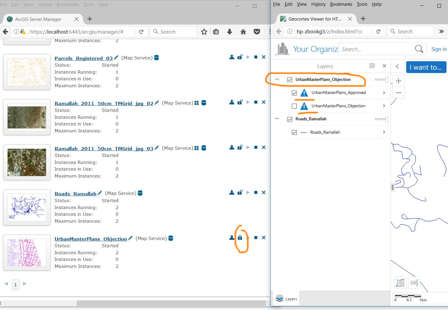Select the Geocortex Viewer for HT... tab
448x310 pixels.
[315, 19]
